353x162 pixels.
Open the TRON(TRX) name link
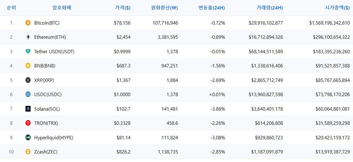46,123
